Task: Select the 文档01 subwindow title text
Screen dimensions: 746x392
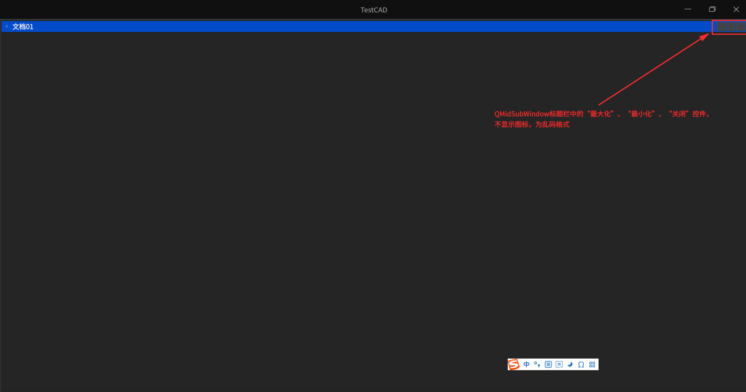Action: point(23,26)
